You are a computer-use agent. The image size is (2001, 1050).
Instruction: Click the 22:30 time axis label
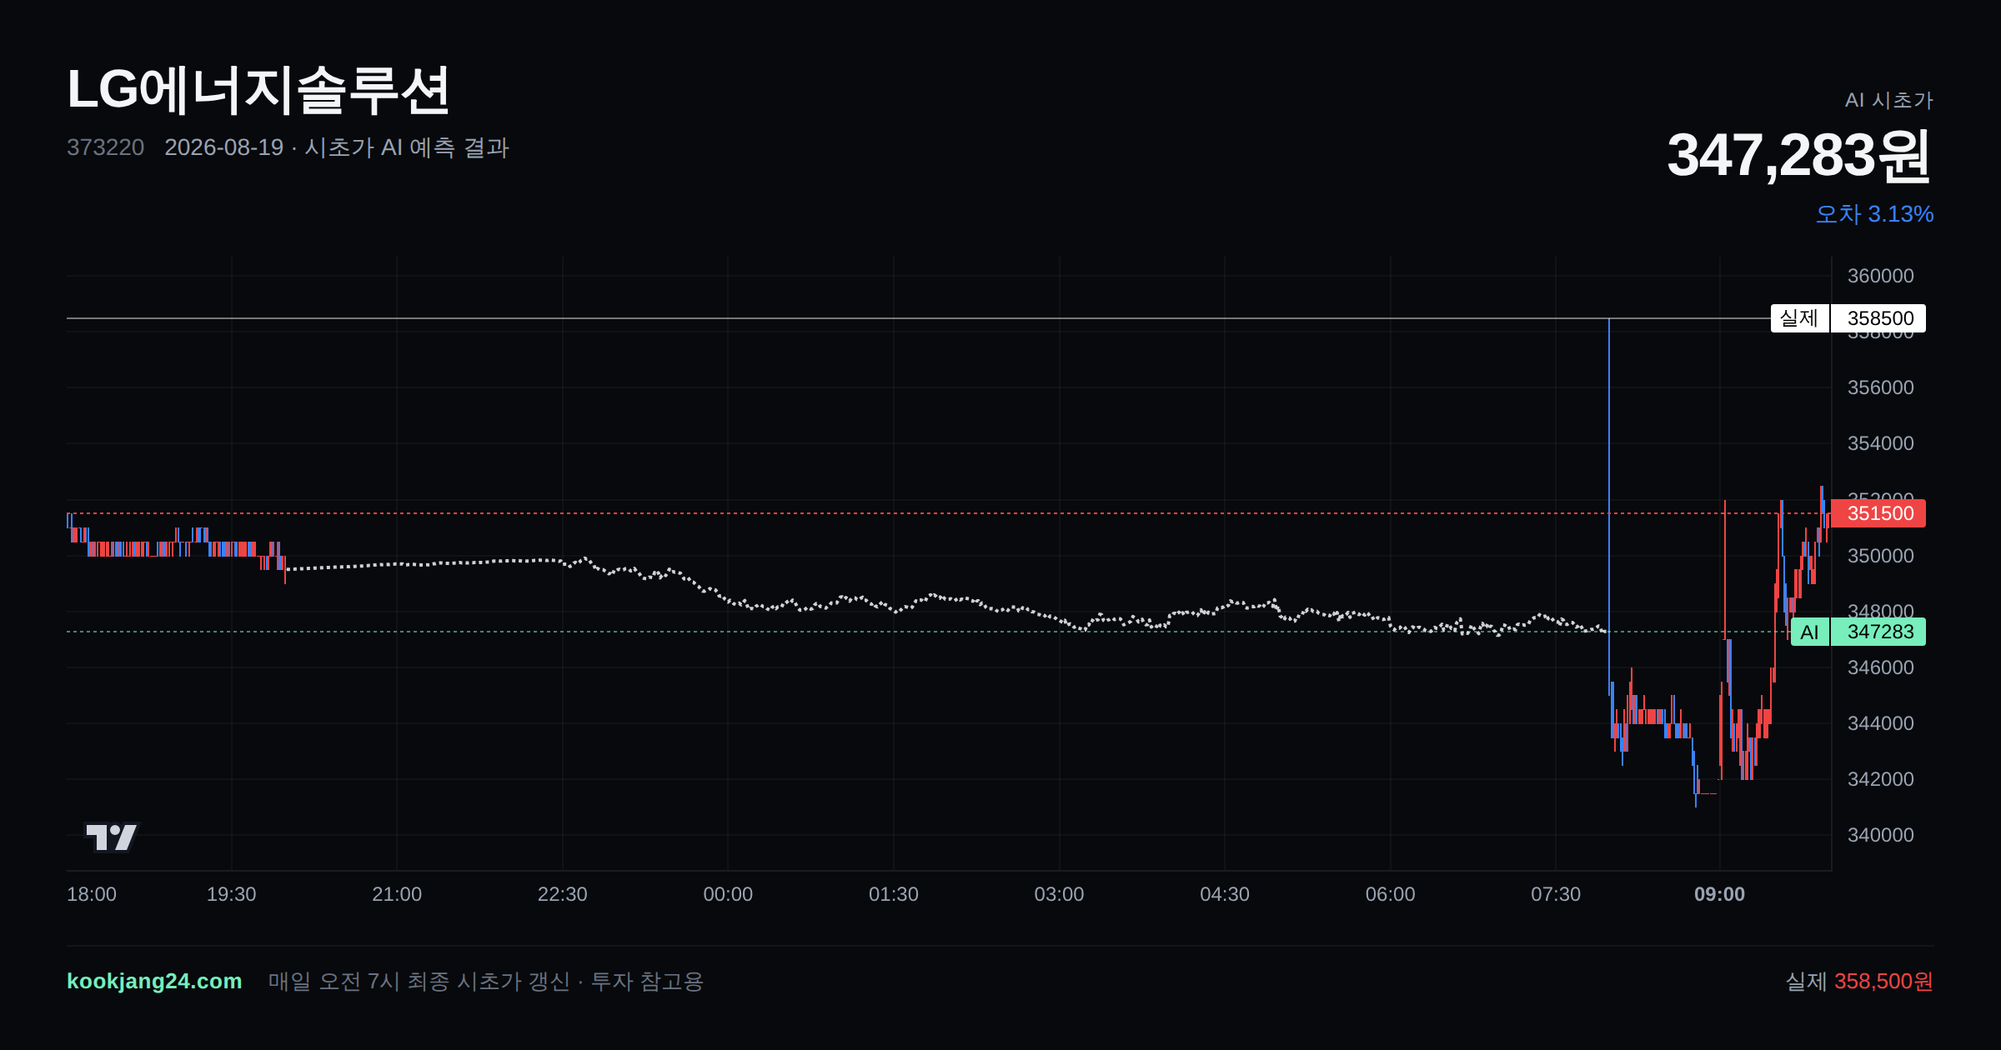563,894
